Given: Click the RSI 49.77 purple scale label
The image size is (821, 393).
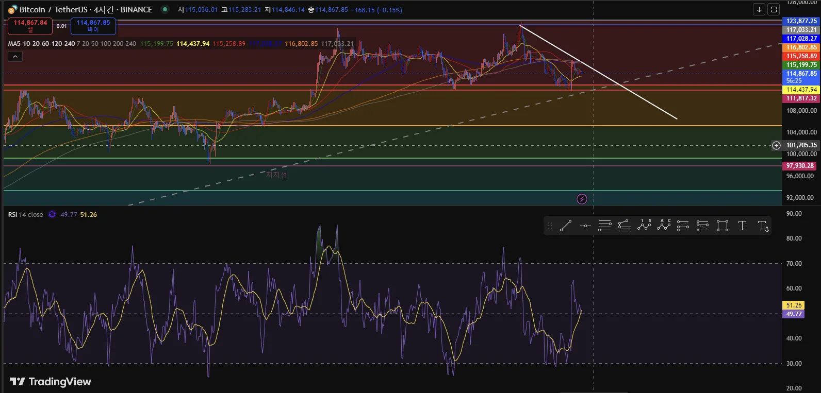Looking at the screenshot, I should [x=794, y=314].
